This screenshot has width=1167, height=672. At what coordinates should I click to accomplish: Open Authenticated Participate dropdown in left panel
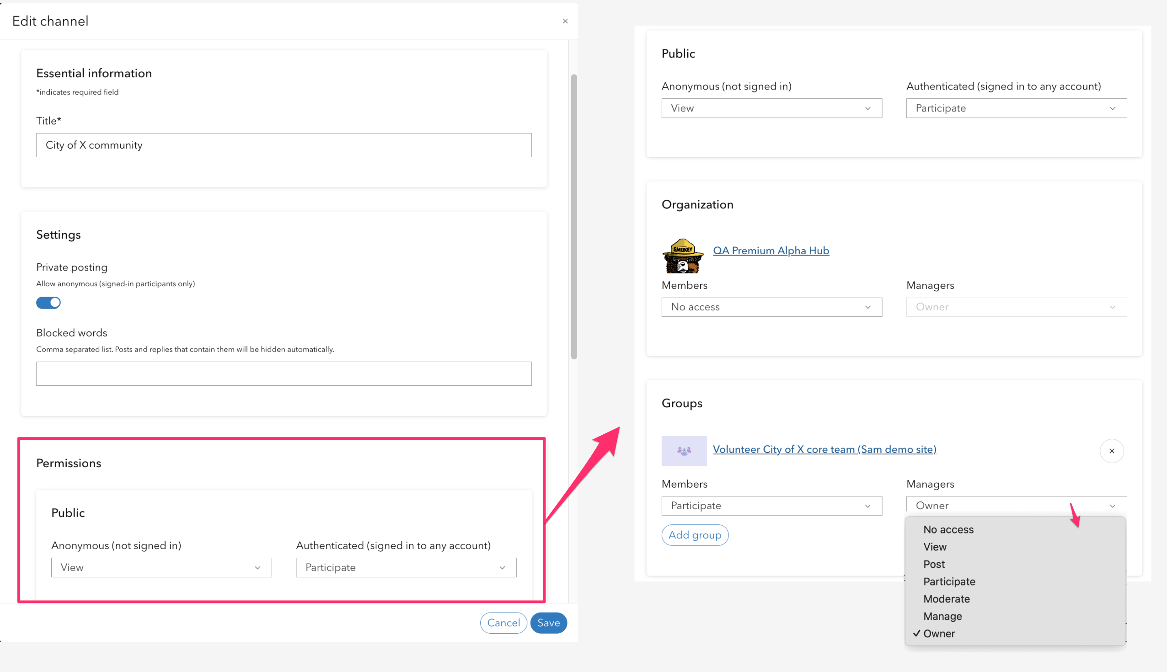coord(406,567)
